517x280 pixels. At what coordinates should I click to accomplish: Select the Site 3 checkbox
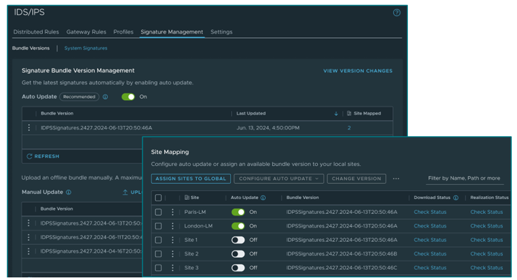158,268
